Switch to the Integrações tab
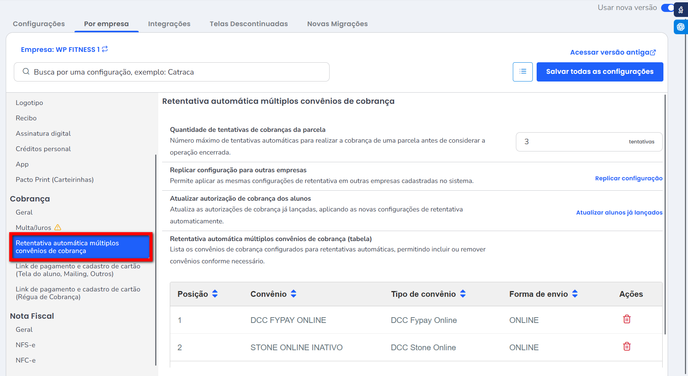Screen dimensions: 688x376 coord(169,24)
